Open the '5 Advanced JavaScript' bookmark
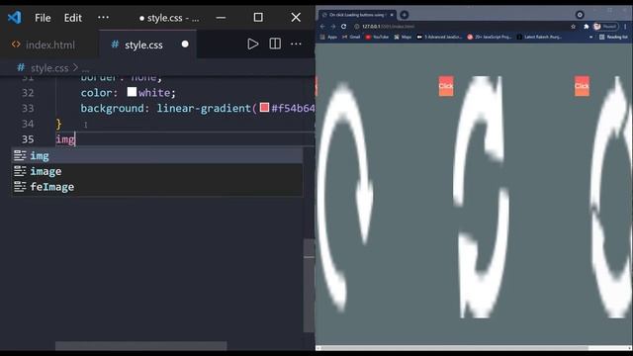This screenshot has width=633, height=356. 439,37
